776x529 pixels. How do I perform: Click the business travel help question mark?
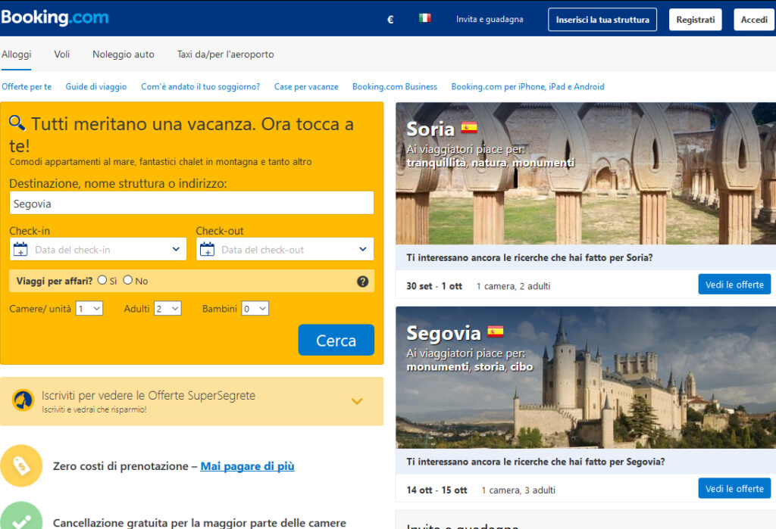(362, 282)
